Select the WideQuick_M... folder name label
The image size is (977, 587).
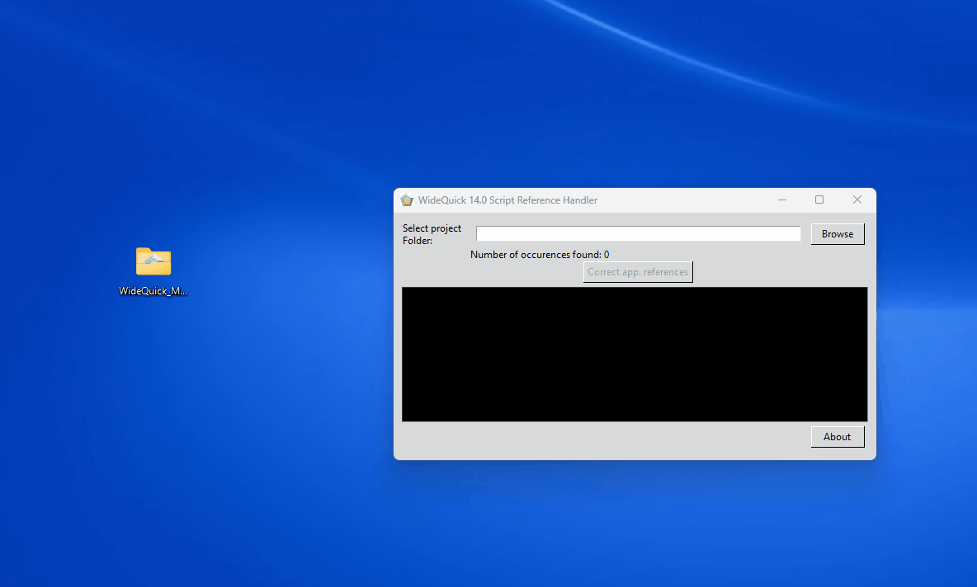point(153,291)
